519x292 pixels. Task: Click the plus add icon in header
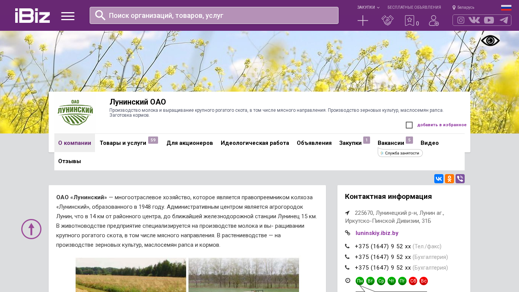363,21
